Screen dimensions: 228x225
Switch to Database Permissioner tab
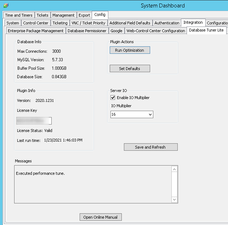(87, 31)
